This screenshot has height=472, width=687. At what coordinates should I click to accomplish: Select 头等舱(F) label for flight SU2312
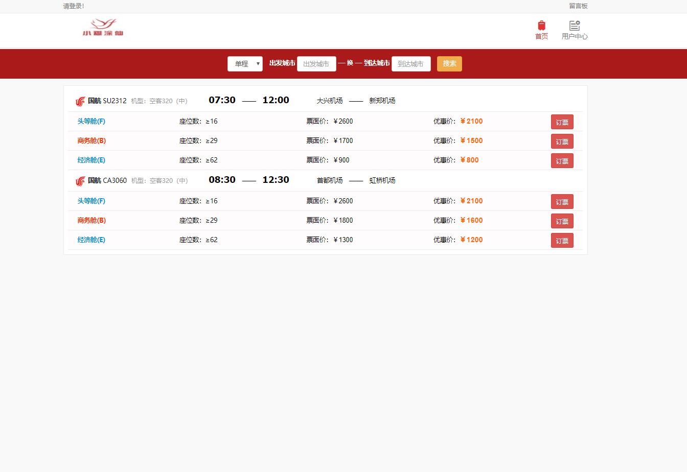point(91,122)
